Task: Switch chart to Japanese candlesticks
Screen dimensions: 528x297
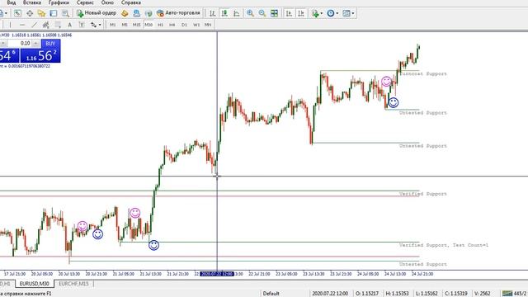Action: [224, 13]
